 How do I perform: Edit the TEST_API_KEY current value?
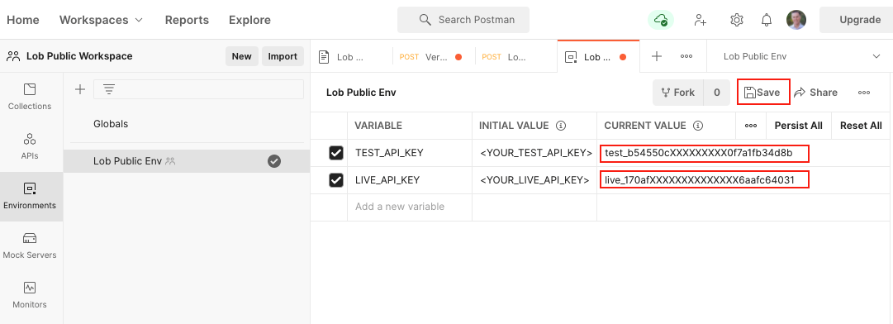pyautogui.click(x=704, y=153)
